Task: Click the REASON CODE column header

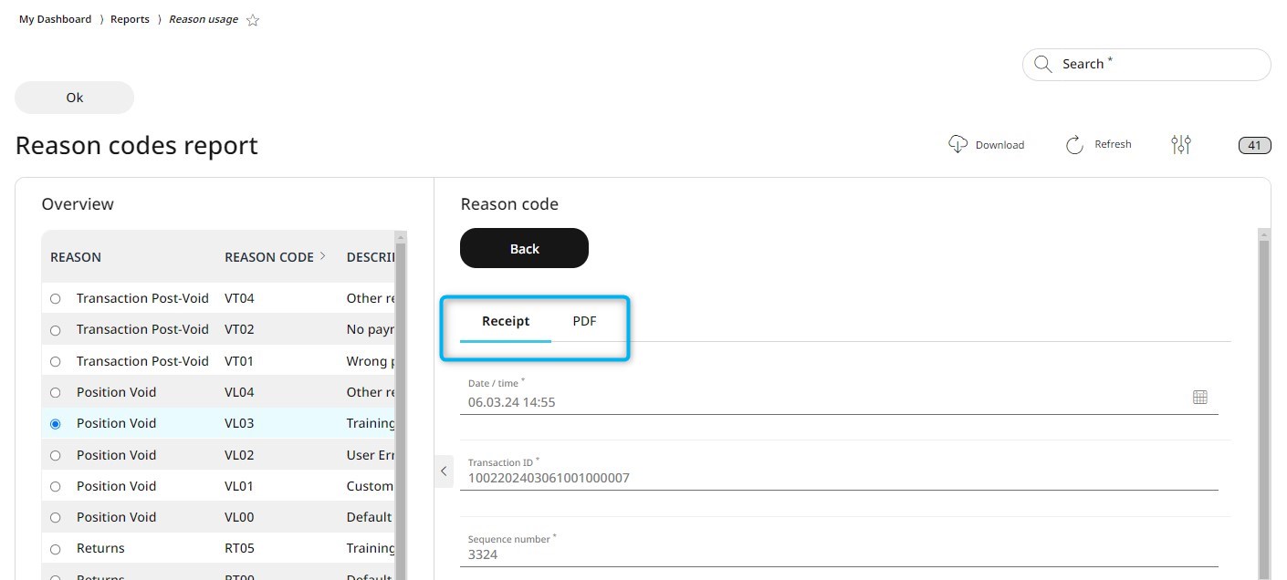Action: [269, 257]
